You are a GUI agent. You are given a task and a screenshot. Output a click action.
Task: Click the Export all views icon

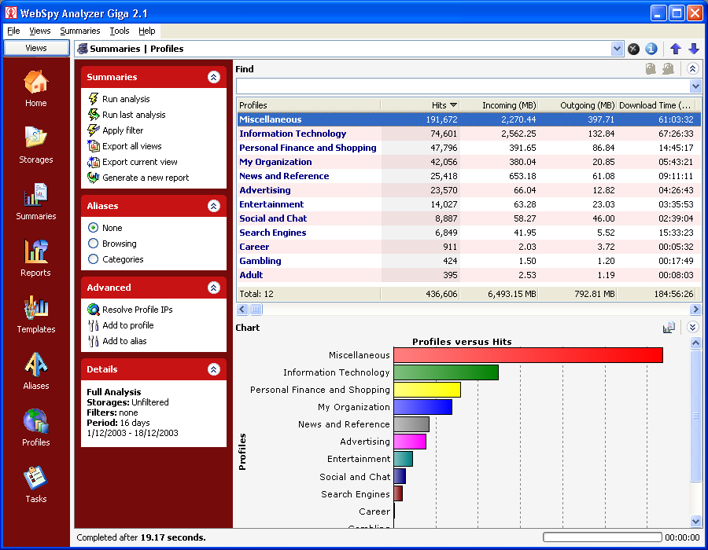pyautogui.click(x=94, y=146)
